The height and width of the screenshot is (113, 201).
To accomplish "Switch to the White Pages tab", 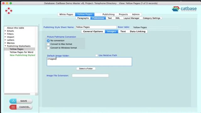I will [x=66, y=14].
